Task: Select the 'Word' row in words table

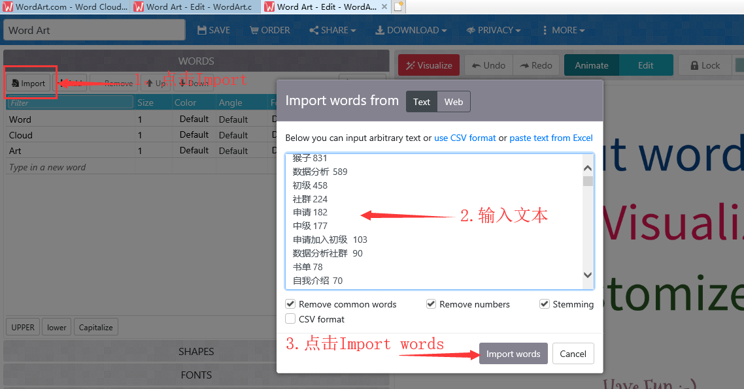Action: pos(141,119)
